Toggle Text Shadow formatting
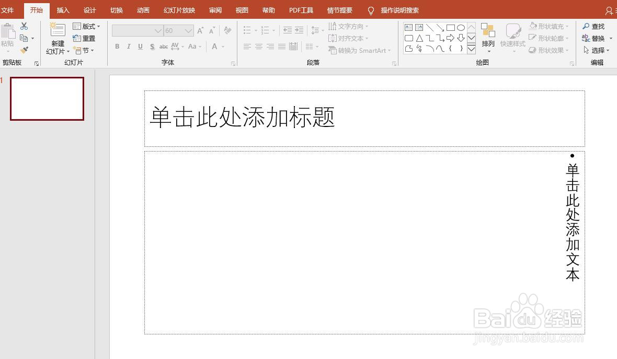 (x=152, y=47)
